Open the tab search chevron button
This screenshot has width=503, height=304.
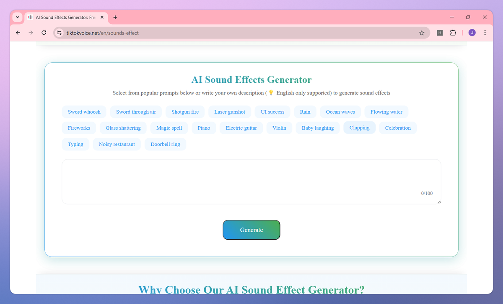click(x=17, y=17)
